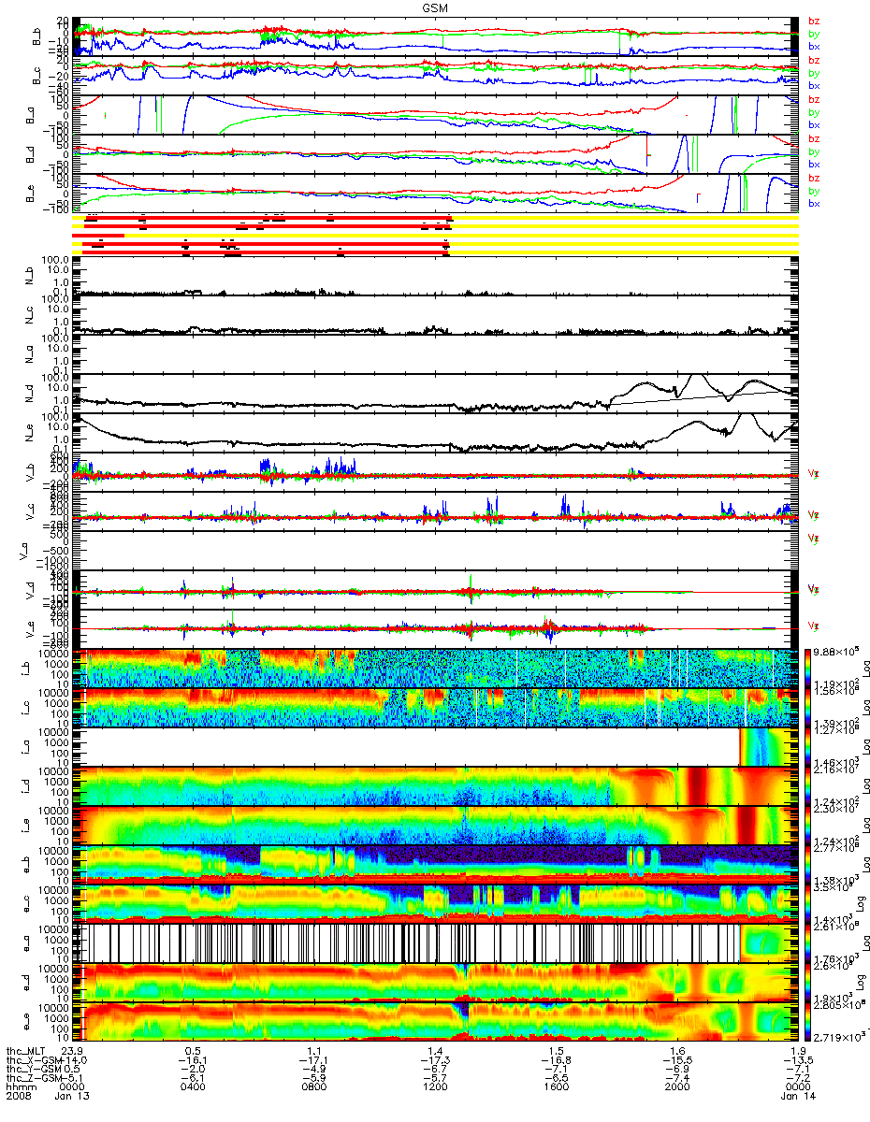Click the red 'bz' legend of B_c panel

(x=814, y=61)
